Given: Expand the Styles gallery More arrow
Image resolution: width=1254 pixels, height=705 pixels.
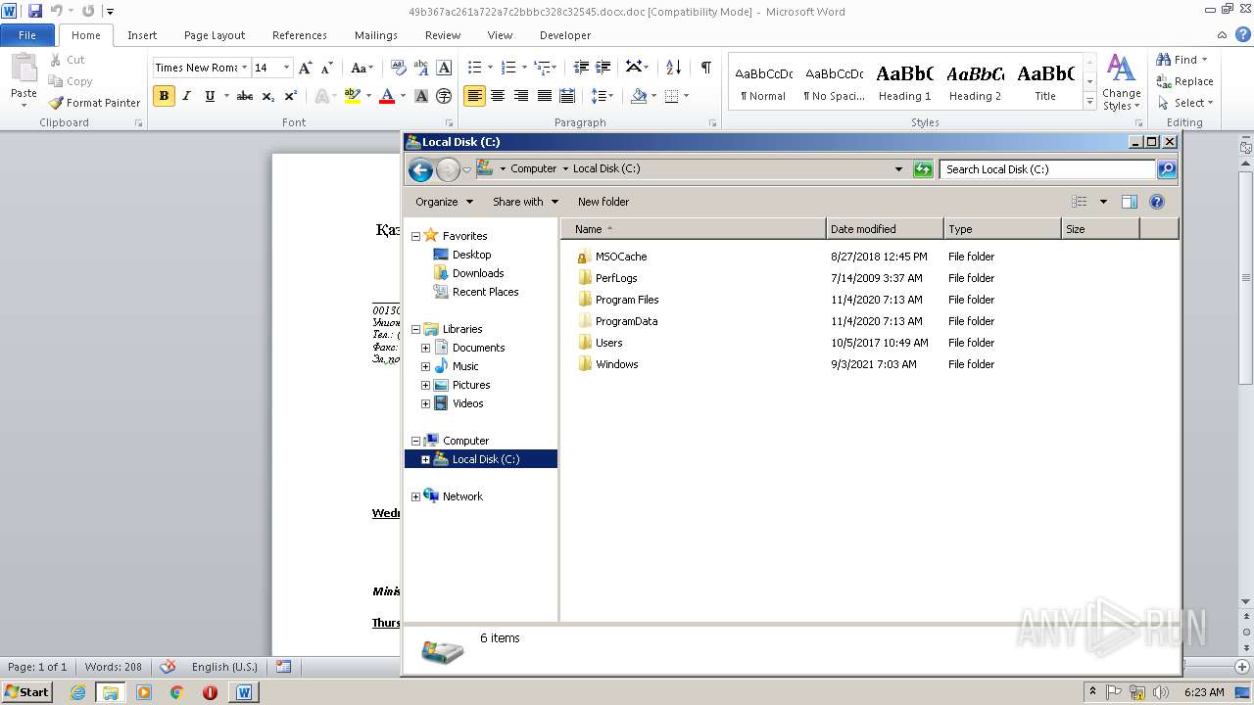Looking at the screenshot, I should pos(1089,103).
